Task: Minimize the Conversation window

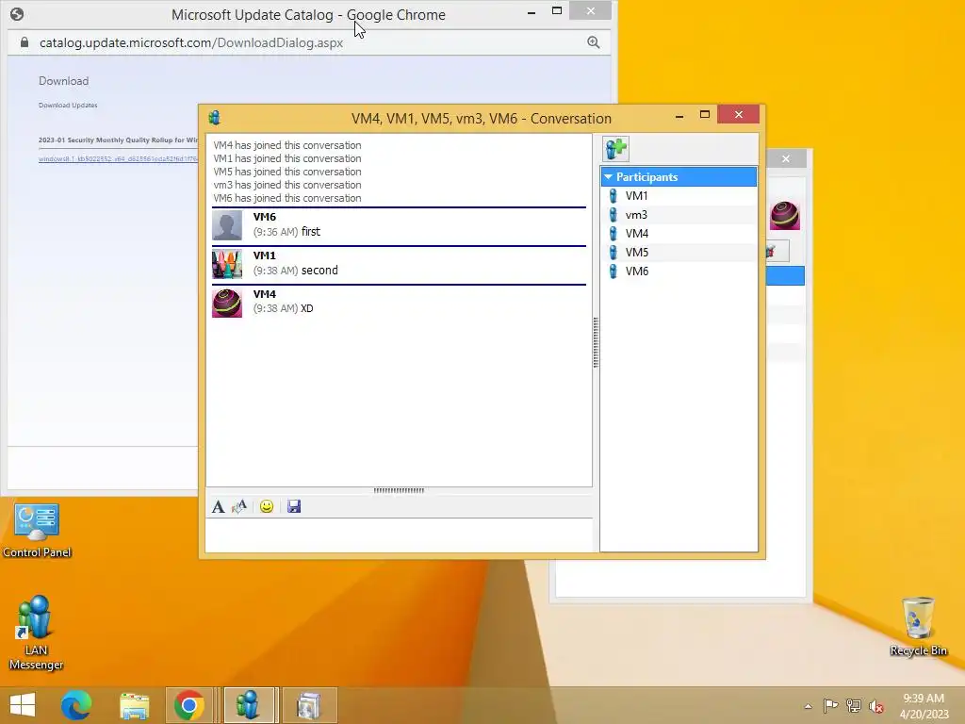Action: [x=679, y=116]
